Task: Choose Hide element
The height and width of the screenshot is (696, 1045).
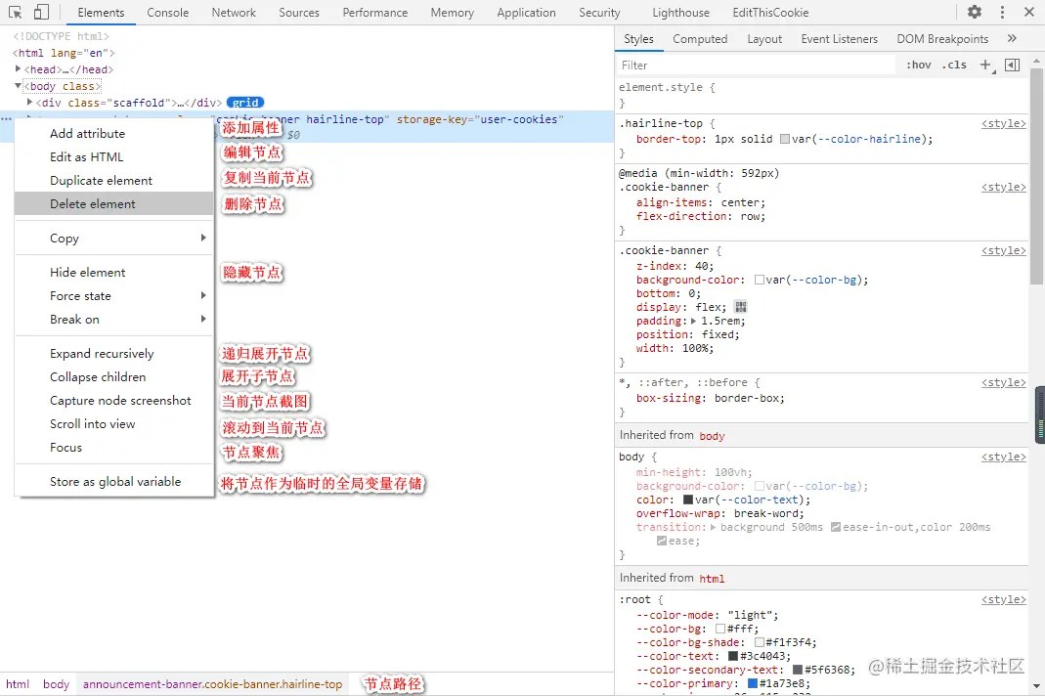Action: (114, 272)
